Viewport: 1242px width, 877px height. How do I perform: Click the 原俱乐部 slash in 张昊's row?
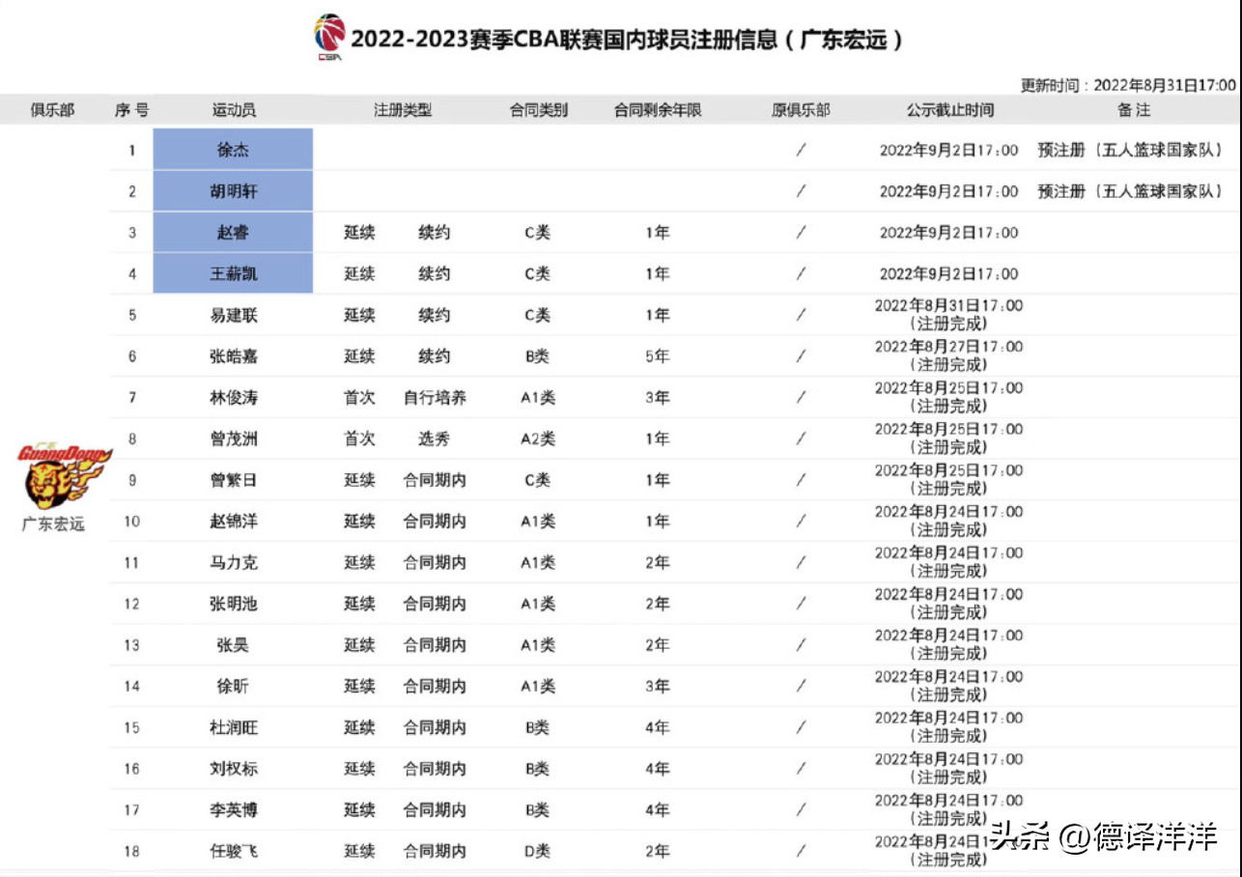click(x=801, y=645)
